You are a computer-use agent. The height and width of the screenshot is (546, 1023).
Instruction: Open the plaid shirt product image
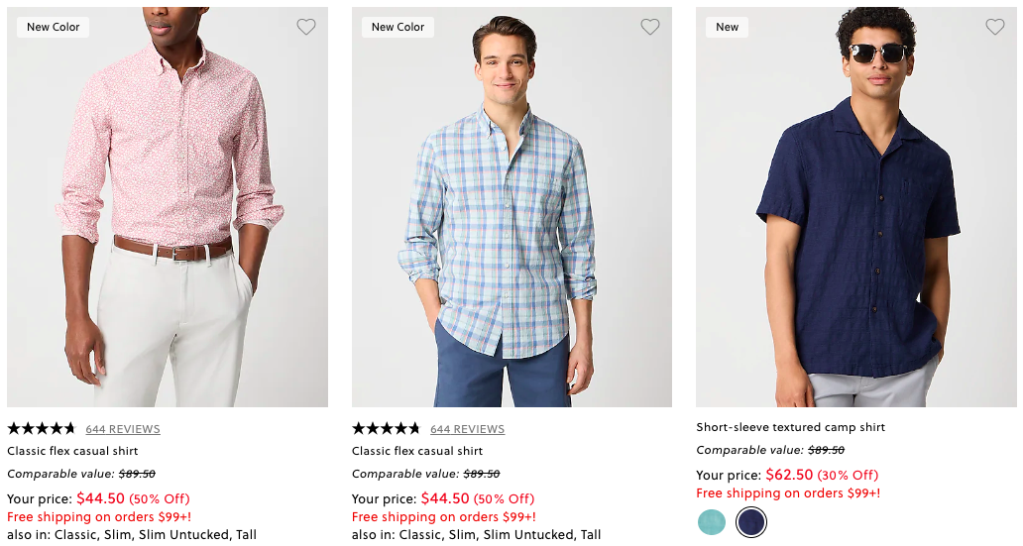[511, 218]
